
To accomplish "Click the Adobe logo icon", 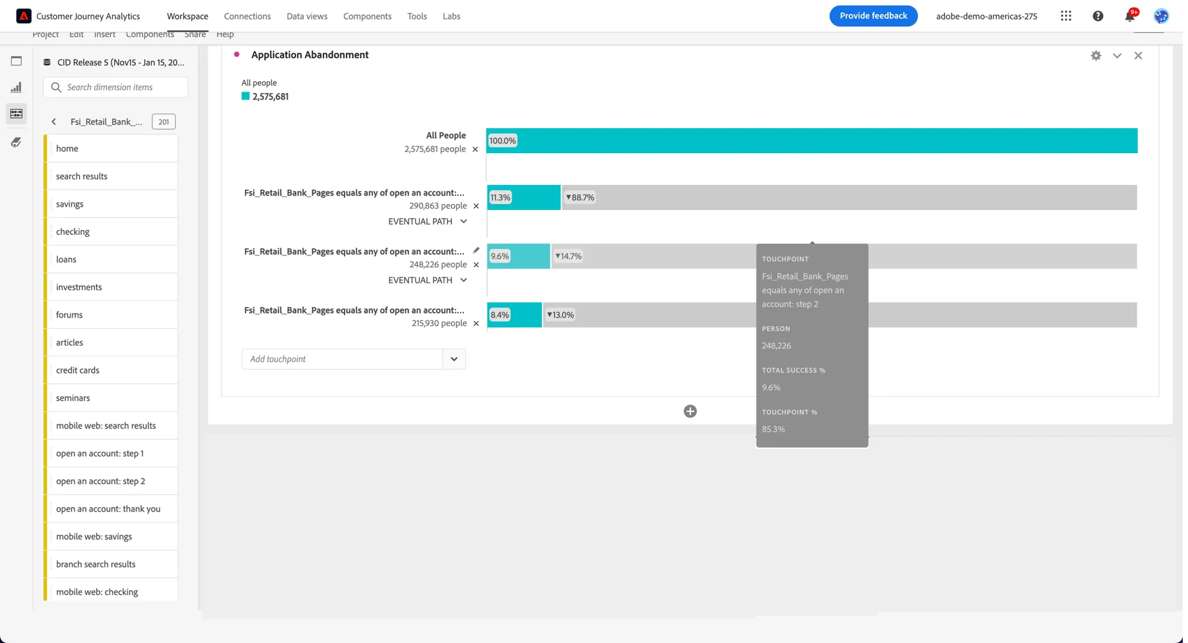I will (x=24, y=16).
